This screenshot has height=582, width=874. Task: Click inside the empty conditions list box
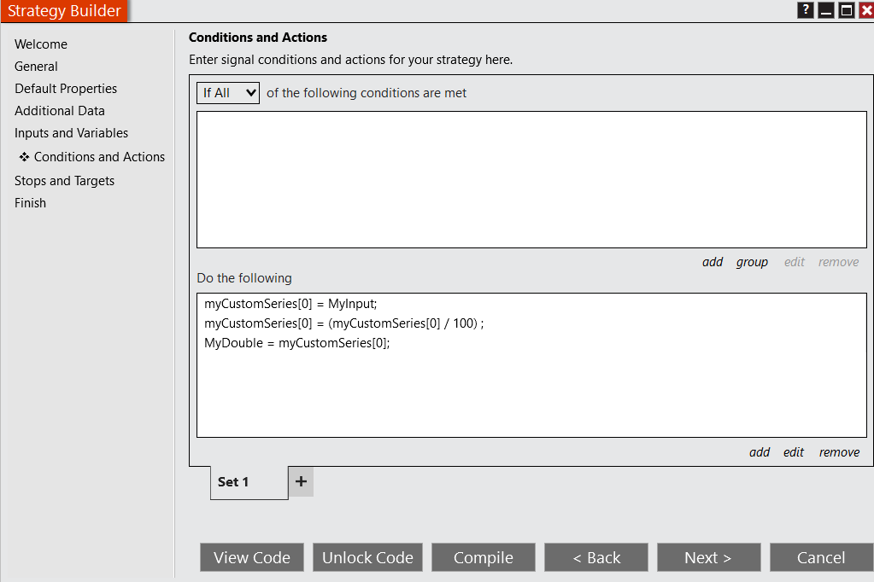point(531,179)
